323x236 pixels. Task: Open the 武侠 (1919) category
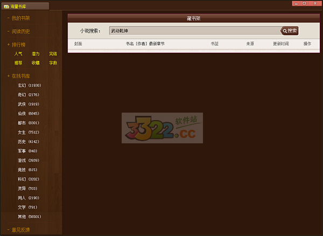(x=29, y=104)
